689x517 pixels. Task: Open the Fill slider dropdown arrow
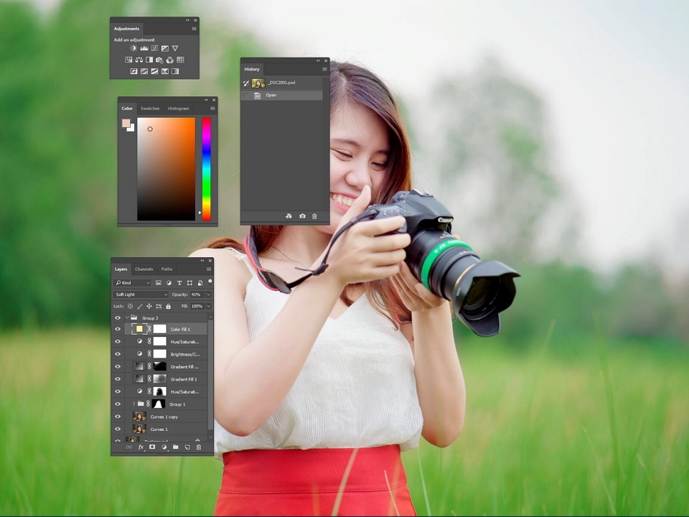pos(208,307)
